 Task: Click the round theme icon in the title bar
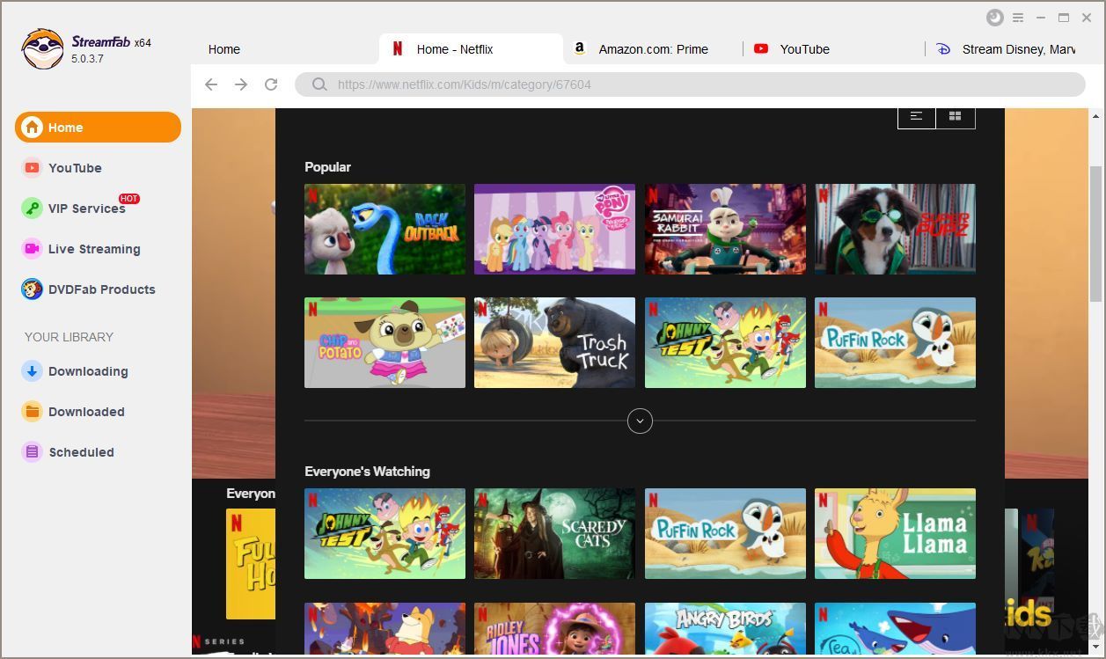coord(994,18)
